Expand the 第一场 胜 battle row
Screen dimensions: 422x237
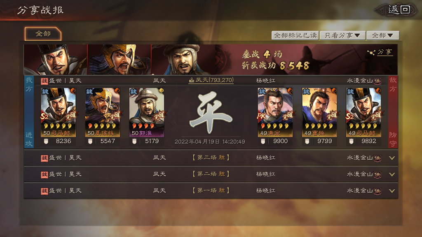211,191
